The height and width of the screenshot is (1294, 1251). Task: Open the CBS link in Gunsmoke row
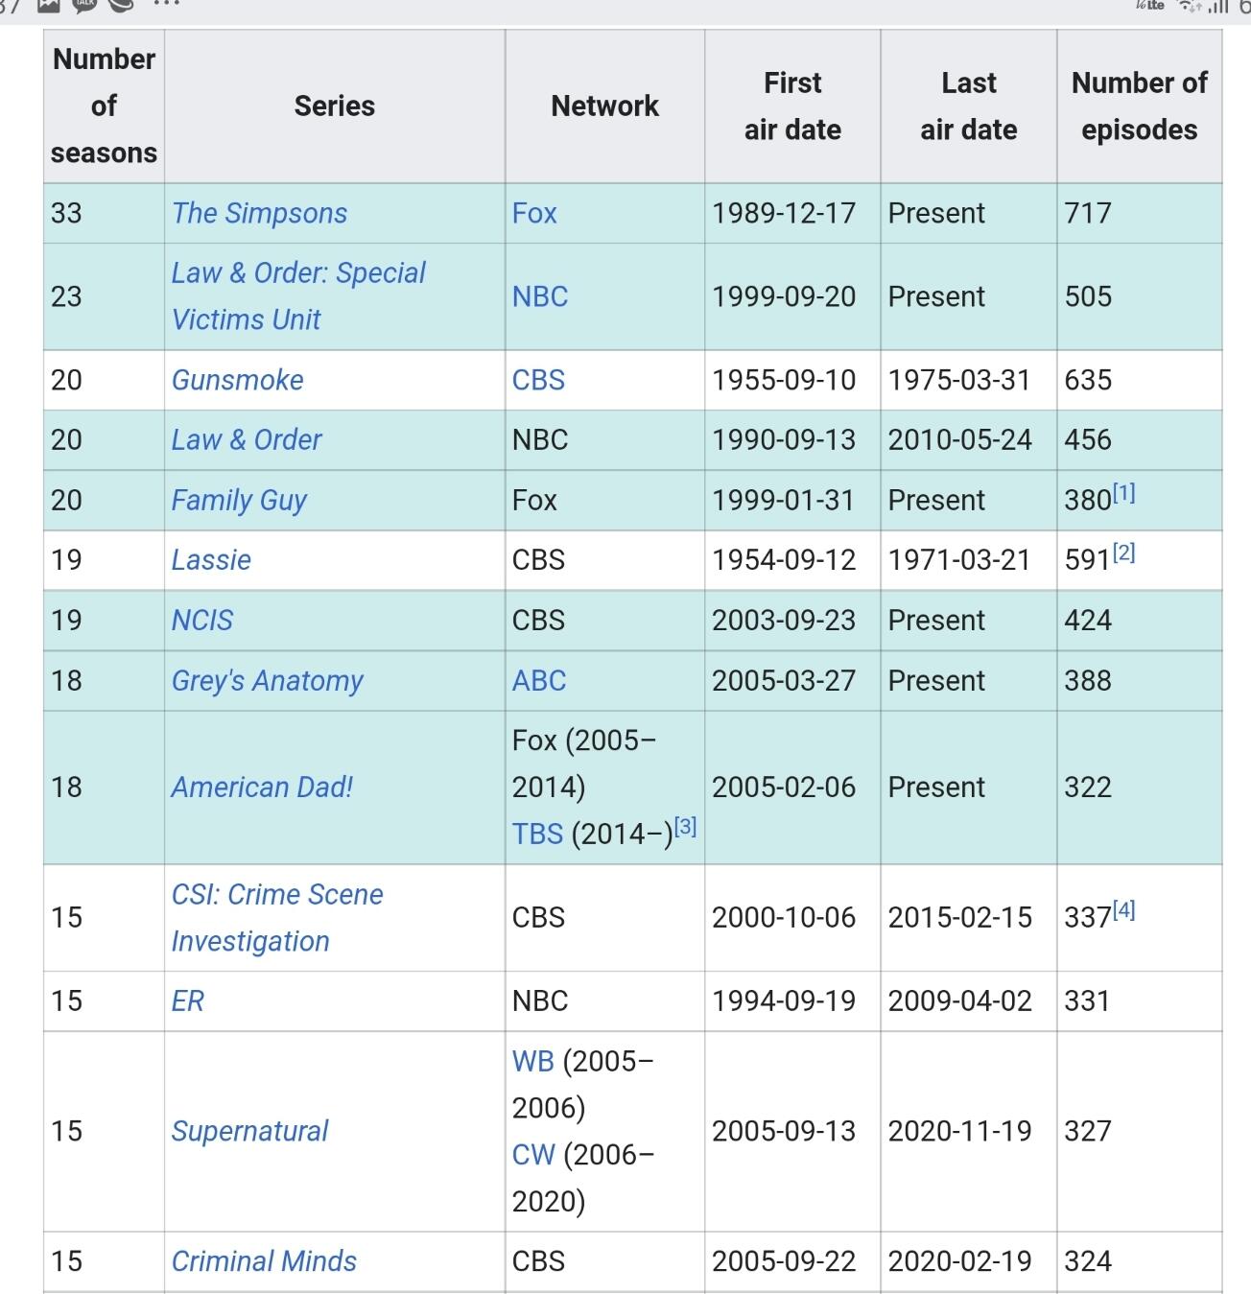click(x=538, y=380)
